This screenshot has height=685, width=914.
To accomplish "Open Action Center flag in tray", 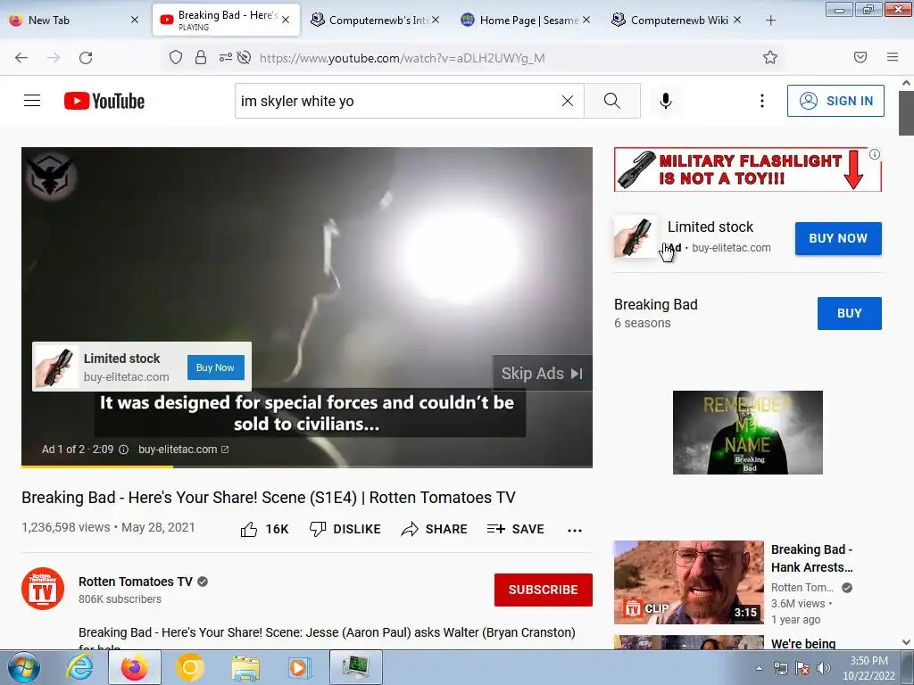I will (802, 668).
